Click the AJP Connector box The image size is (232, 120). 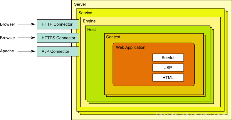click(58, 51)
